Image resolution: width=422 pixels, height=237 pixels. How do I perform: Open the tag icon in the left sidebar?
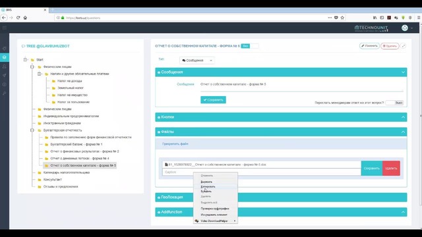tap(5, 49)
